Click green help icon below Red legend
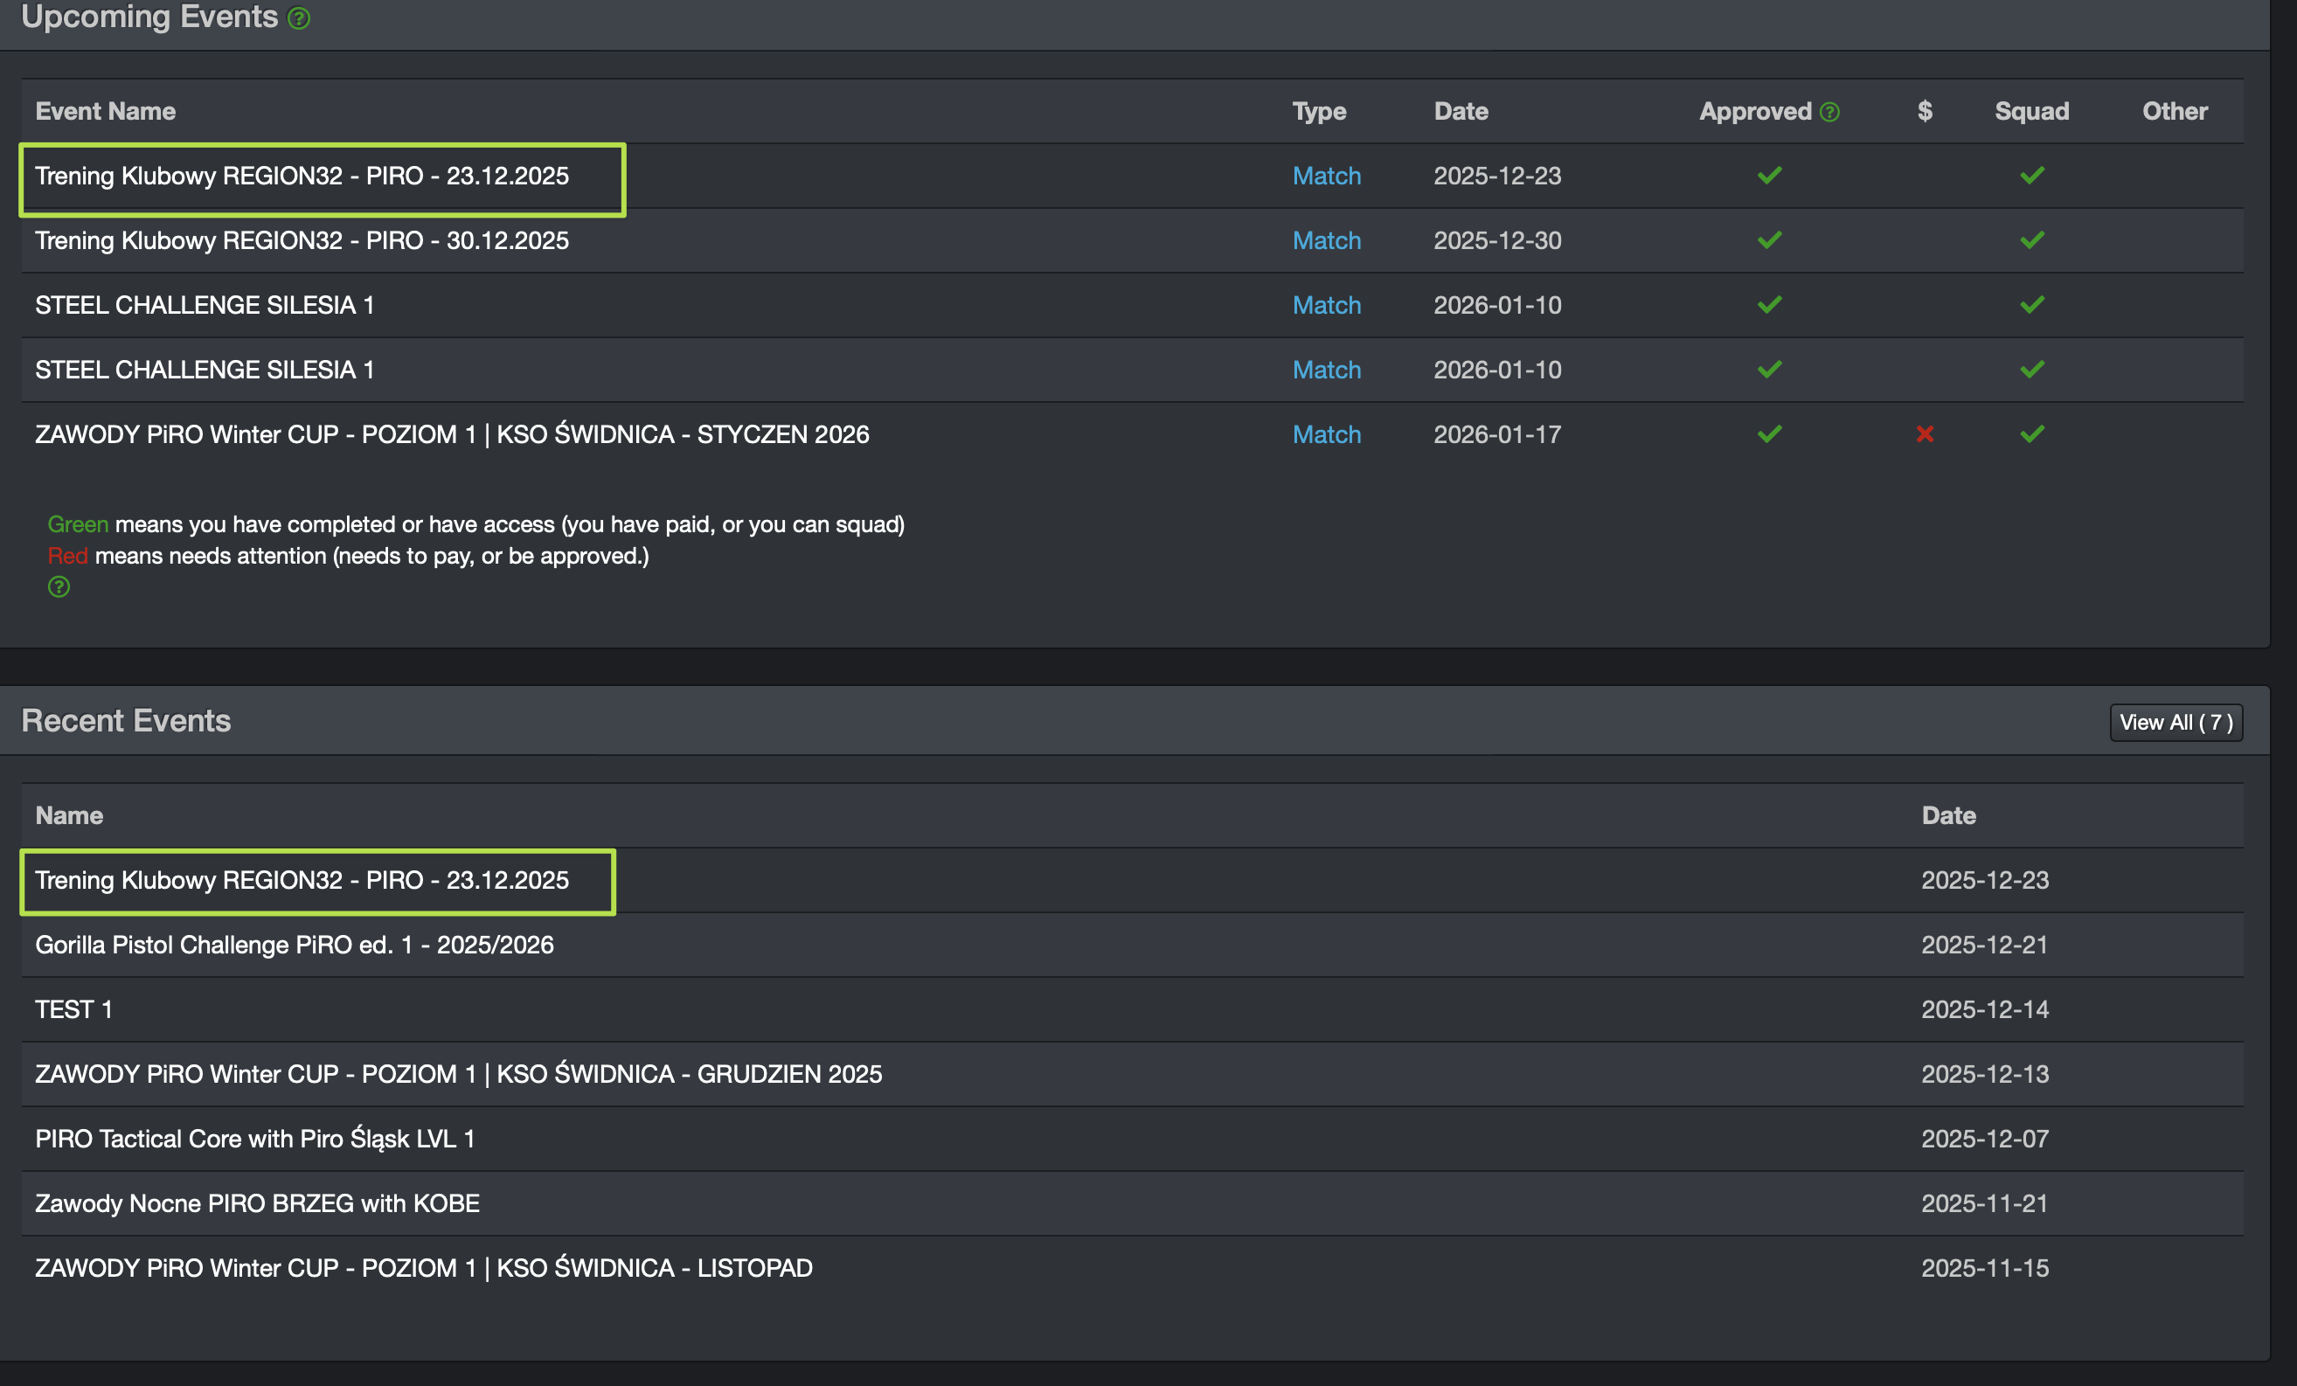The image size is (2297, 1386). pos(59,586)
